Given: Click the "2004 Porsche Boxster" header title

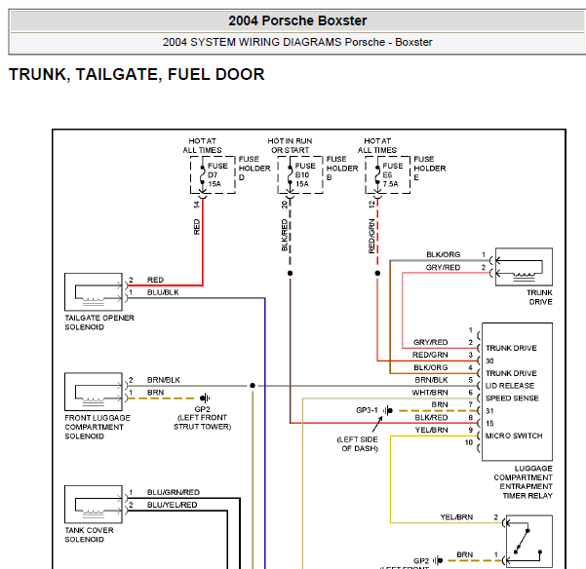Looking at the screenshot, I should (x=297, y=20).
